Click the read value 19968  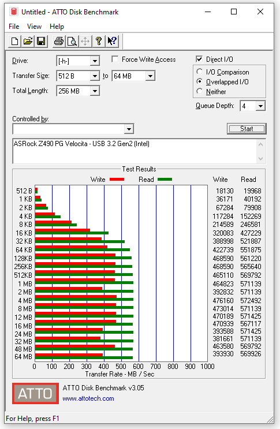[x=252, y=191]
